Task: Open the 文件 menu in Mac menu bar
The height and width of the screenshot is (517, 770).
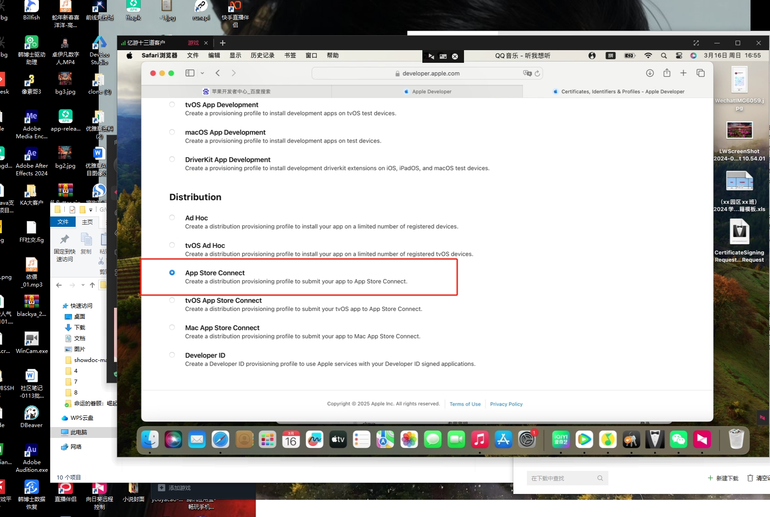Action: point(193,55)
